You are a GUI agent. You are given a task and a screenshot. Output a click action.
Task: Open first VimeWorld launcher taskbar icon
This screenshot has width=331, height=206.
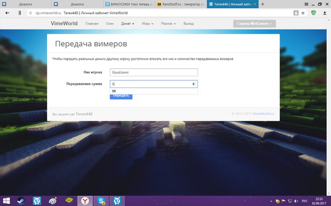37,201
